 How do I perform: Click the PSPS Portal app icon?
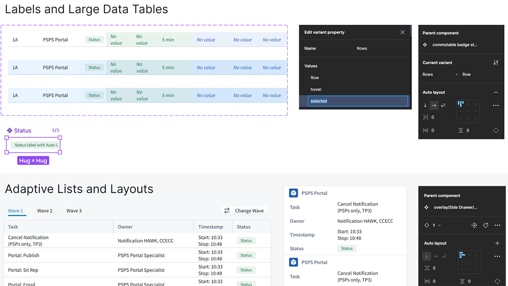(294, 193)
